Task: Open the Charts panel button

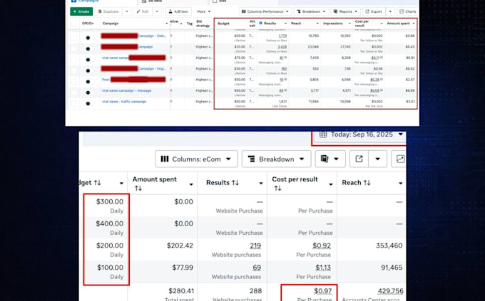Action: (408, 11)
